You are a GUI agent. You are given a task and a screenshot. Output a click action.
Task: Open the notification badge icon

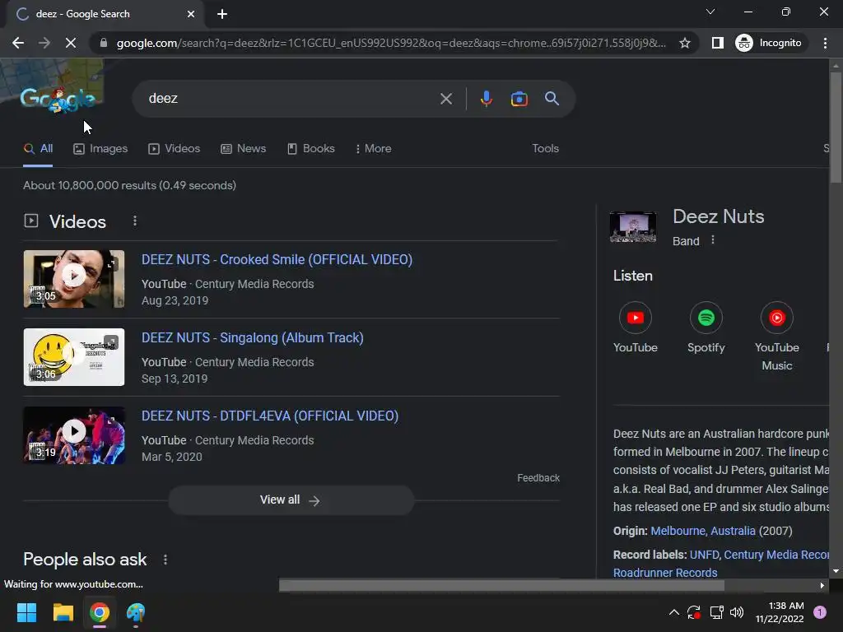click(820, 612)
